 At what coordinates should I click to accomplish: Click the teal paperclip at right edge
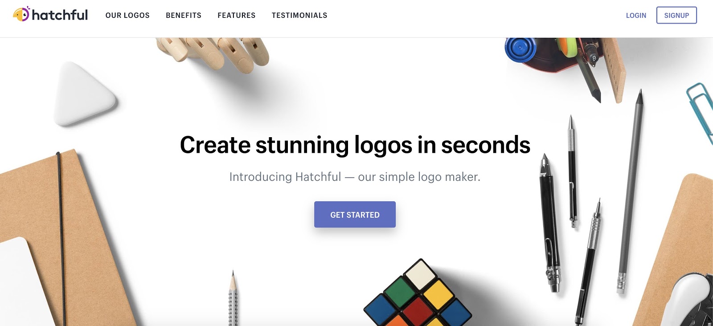coord(701,111)
